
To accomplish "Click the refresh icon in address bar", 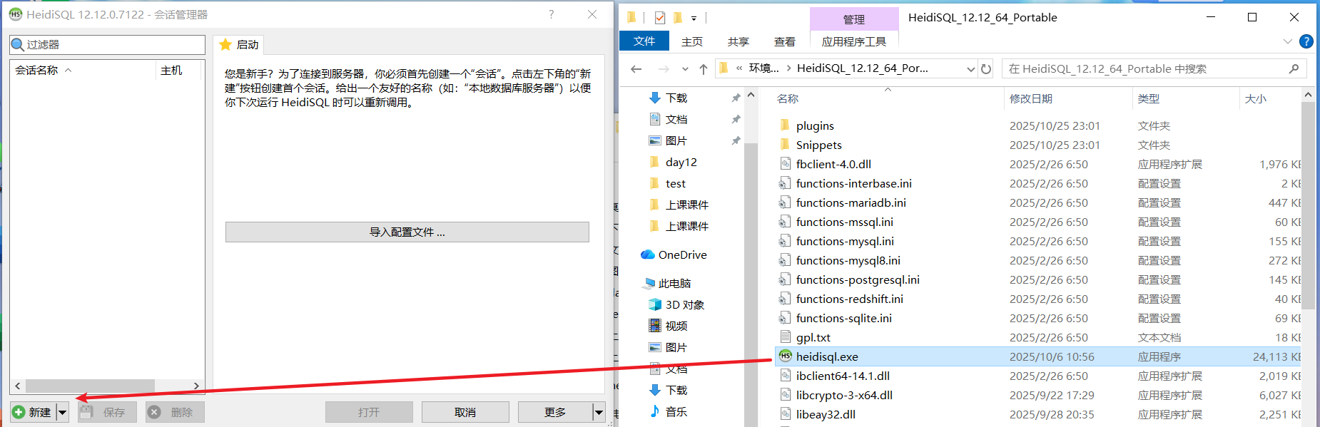I will tap(986, 68).
